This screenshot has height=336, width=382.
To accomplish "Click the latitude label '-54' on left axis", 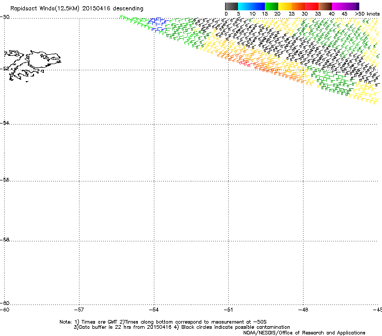I will pyautogui.click(x=5, y=123).
